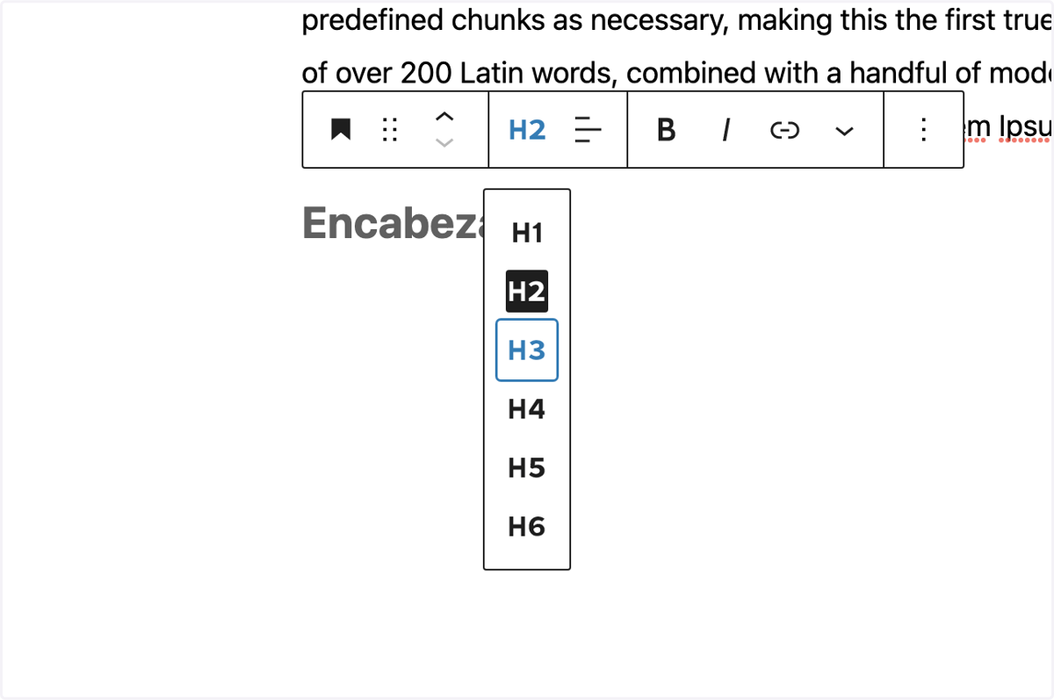Choose H3 heading level
Viewport: 1054px width, 700px height.
pos(527,350)
